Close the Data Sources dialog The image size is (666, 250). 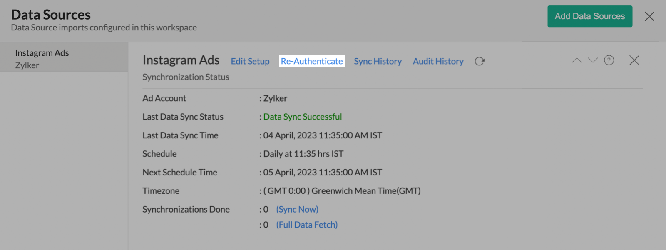click(x=649, y=16)
